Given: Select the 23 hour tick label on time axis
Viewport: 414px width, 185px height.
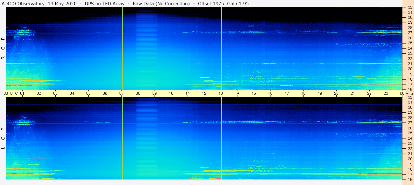Looking at the screenshot, I should [386, 93].
